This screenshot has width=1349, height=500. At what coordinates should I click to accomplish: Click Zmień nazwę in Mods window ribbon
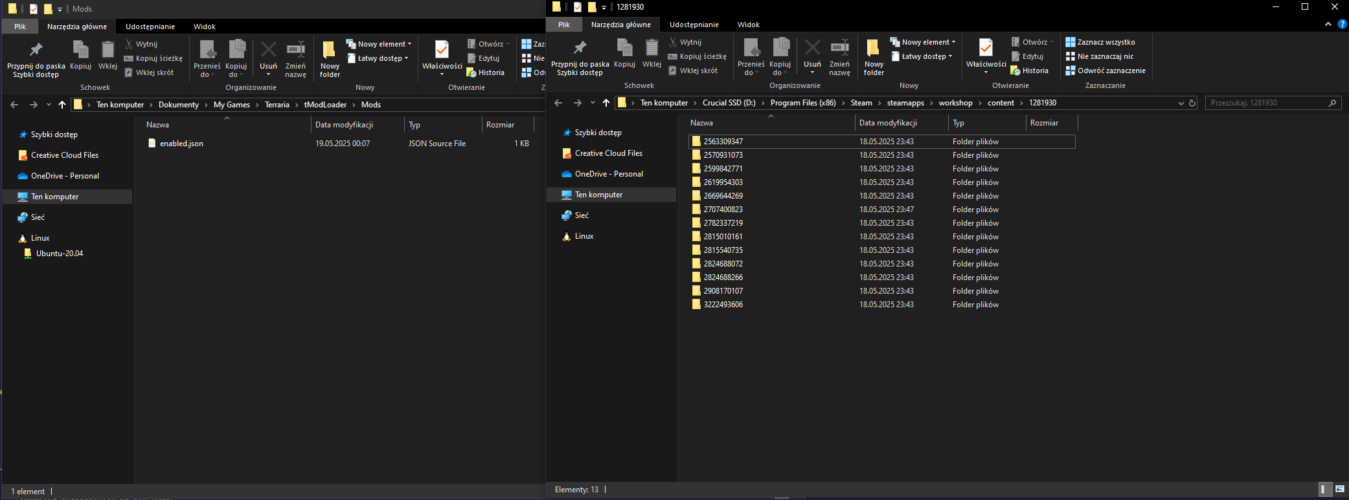[x=295, y=60]
